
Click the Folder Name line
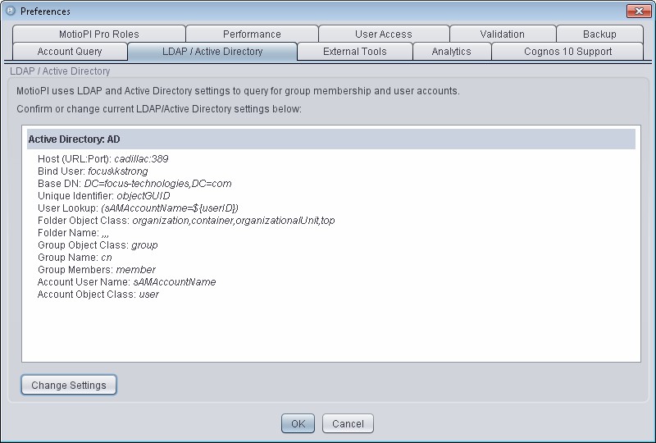(x=73, y=233)
